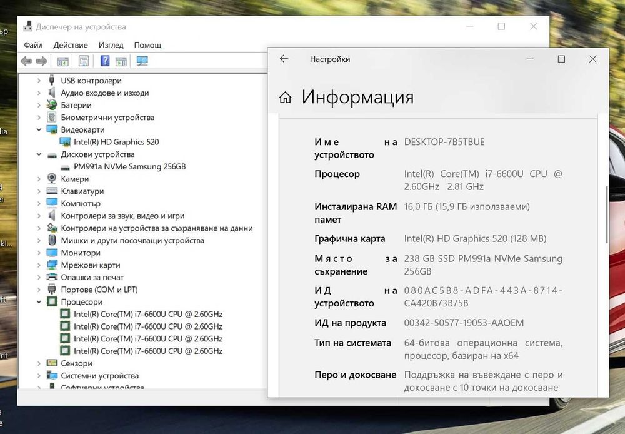Click the Home icon in Settings window

[x=286, y=97]
